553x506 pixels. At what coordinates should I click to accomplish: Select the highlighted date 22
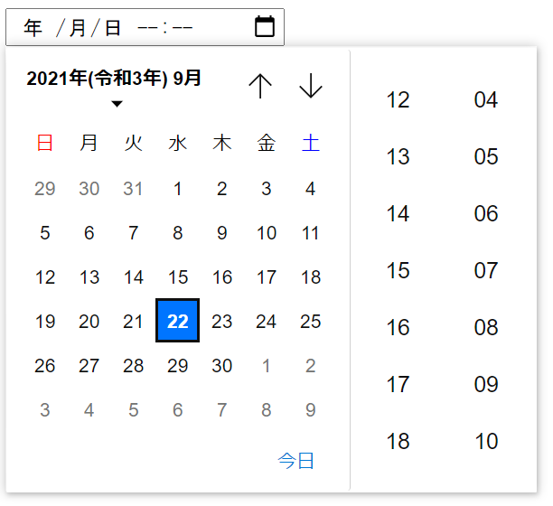pos(177,320)
